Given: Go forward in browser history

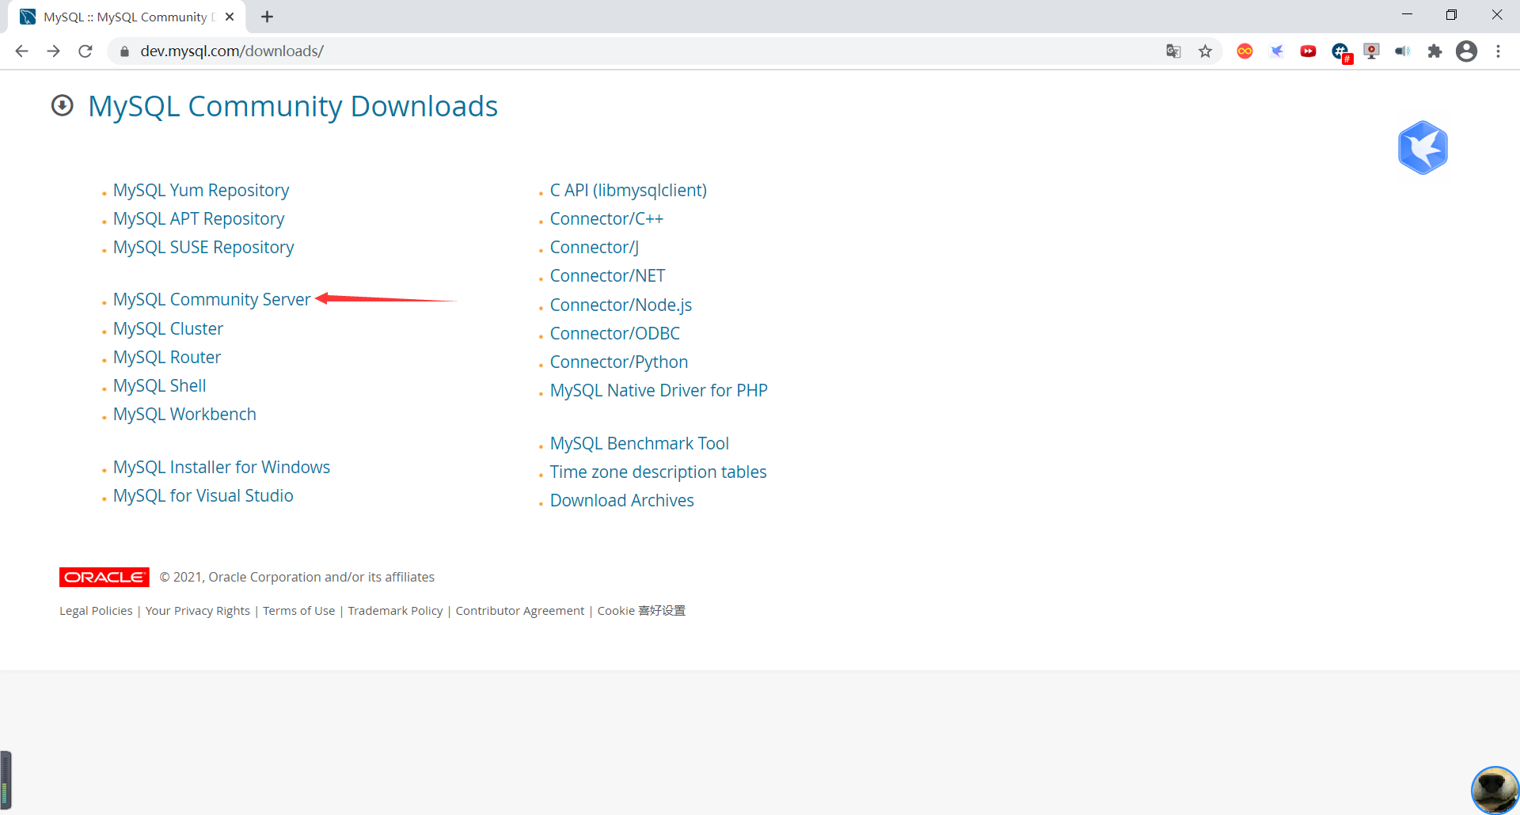Looking at the screenshot, I should click(53, 51).
